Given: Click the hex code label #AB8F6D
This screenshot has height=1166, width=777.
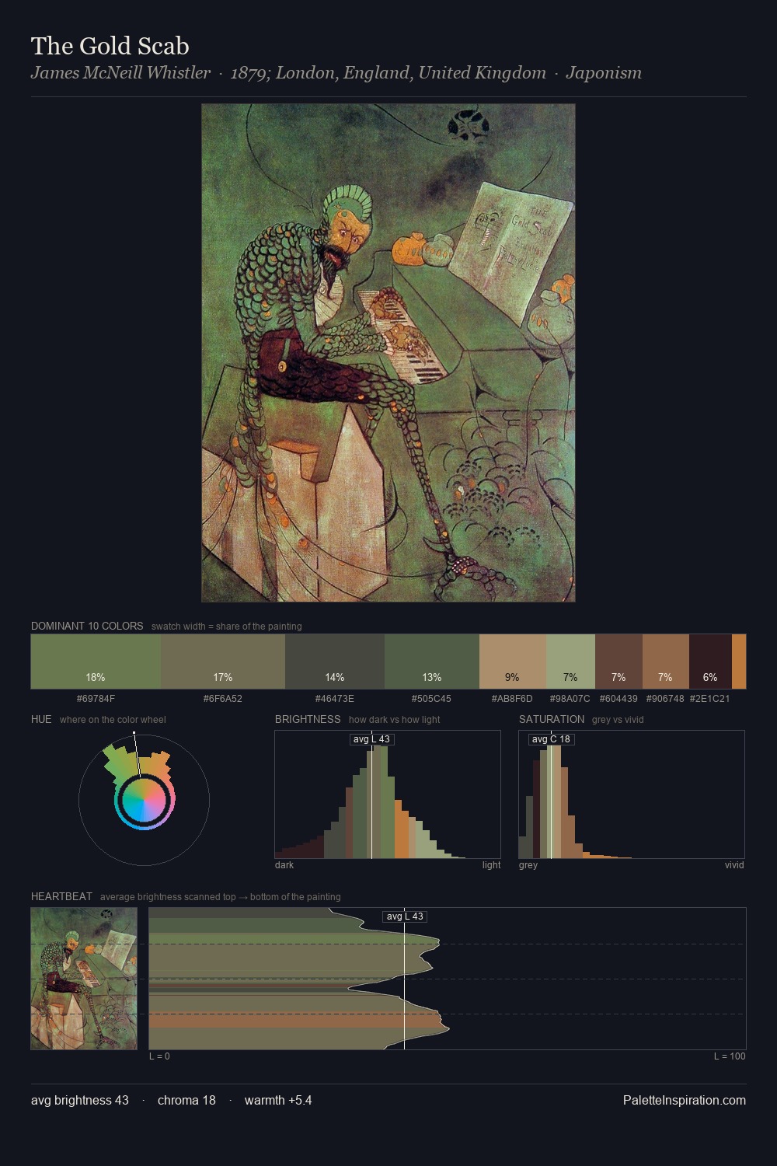Looking at the screenshot, I should [513, 699].
